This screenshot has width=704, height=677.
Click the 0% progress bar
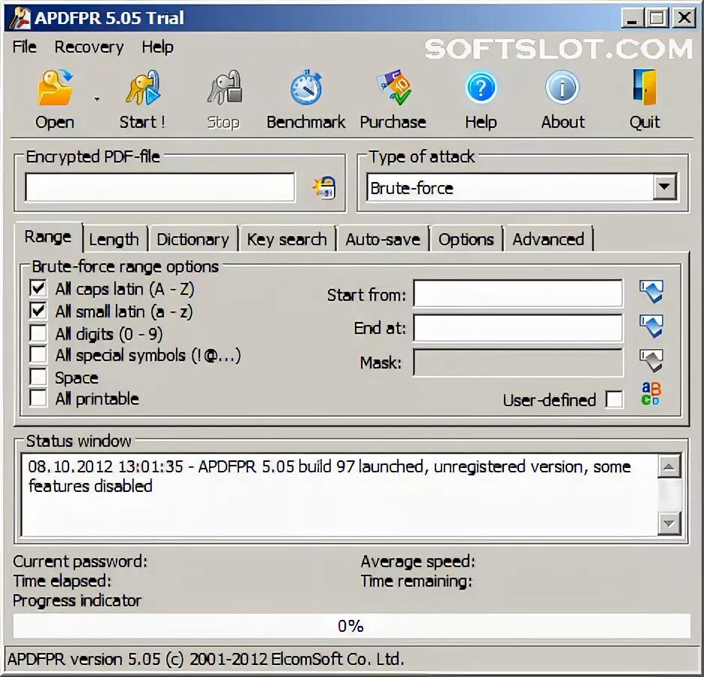pos(351,626)
